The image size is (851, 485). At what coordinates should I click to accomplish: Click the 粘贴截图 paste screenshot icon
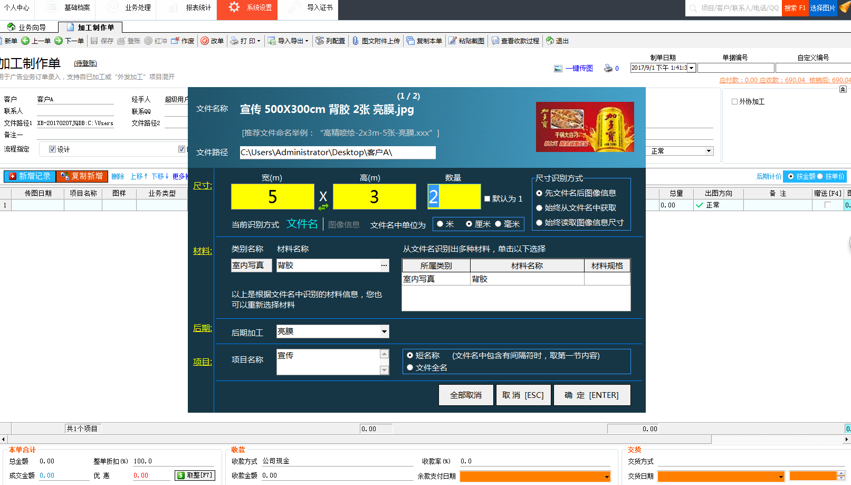pyautogui.click(x=453, y=41)
